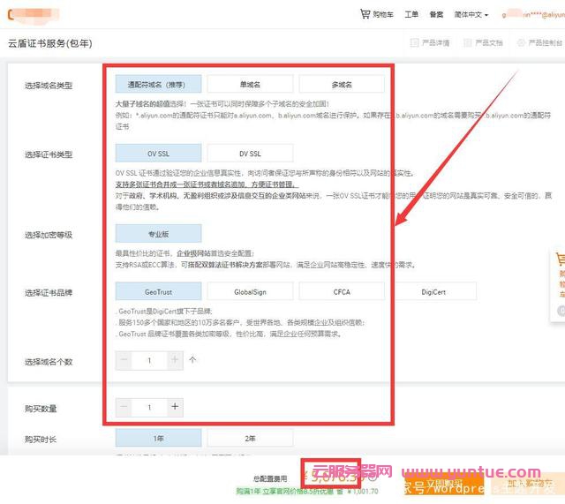Expand the 简体中文 language dropdown

pos(471,15)
